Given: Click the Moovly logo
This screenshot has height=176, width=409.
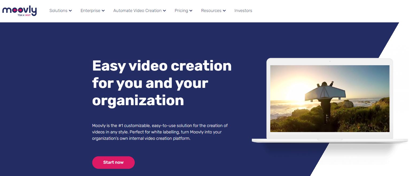Looking at the screenshot, I should click(19, 11).
